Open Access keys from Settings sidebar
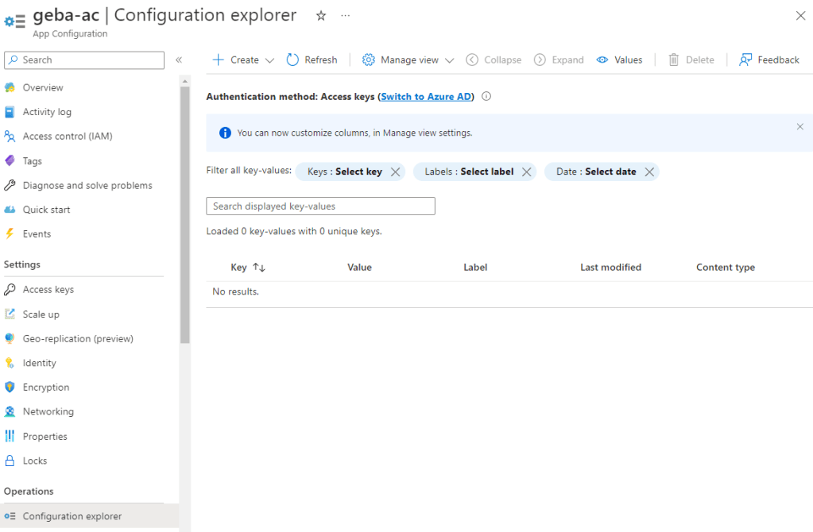This screenshot has width=813, height=532. [48, 290]
